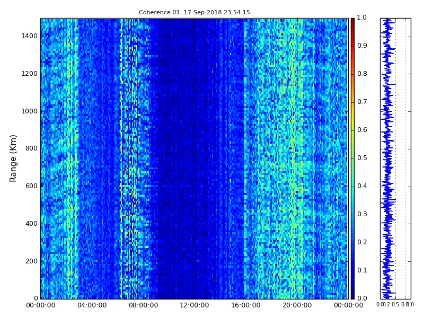Screen dimensions: 424x318
Task: Click the 16:00:00 time axis label
Action: (x=246, y=305)
